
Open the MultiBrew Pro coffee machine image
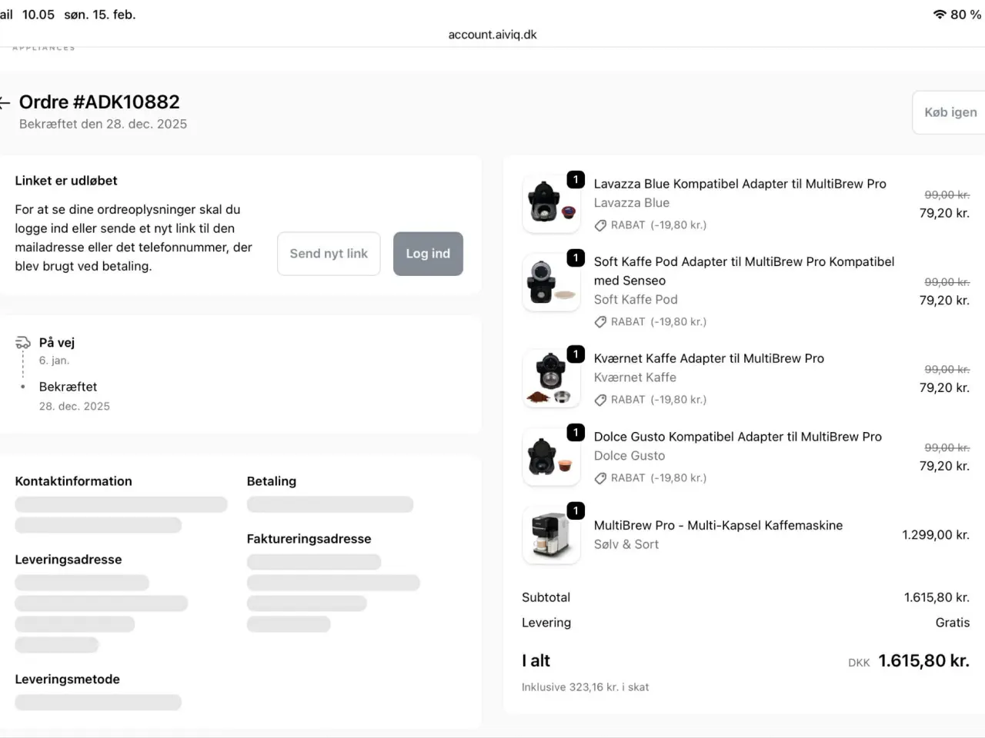coord(551,535)
